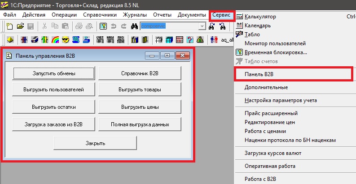The width and height of the screenshot is (356, 184).
Task: Click the Cut scissors icon
Action: 44,26
